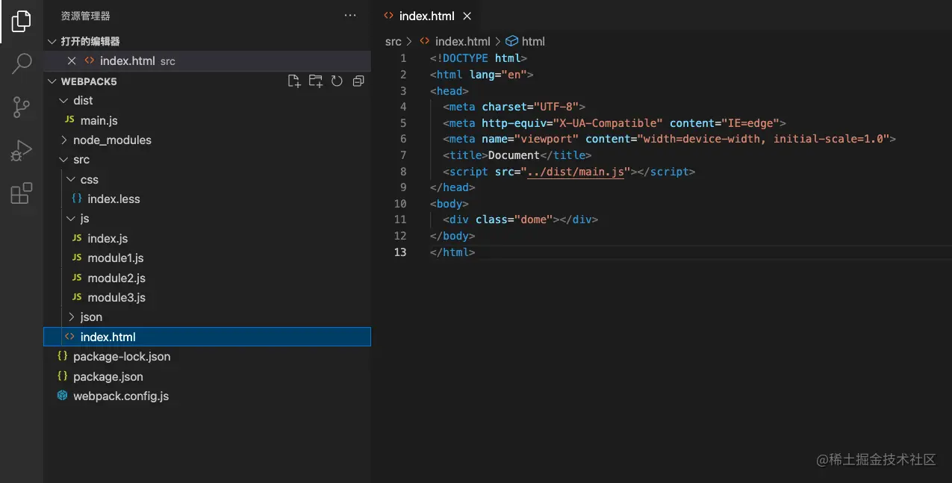The width and height of the screenshot is (952, 483).
Task: Select index.html in the file tree
Action: tap(207, 337)
